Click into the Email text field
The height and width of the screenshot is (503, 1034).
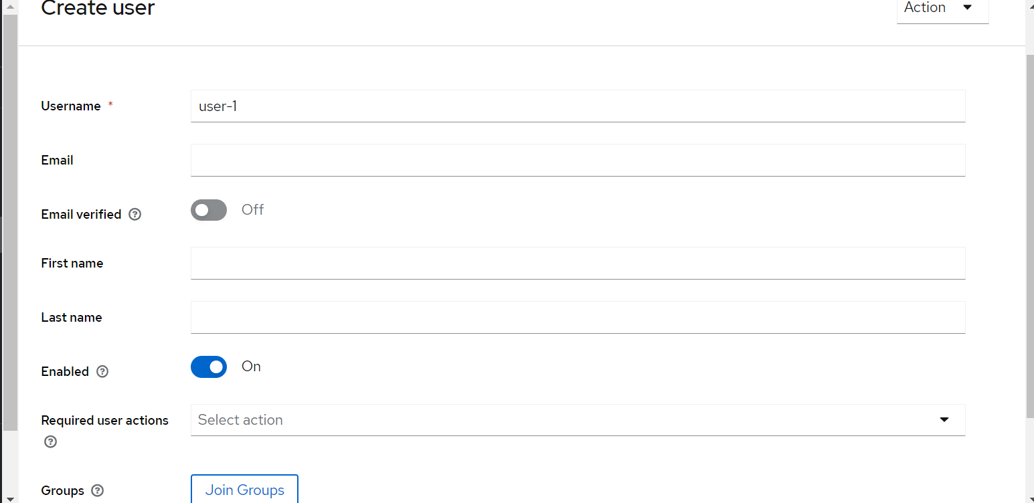577,161
